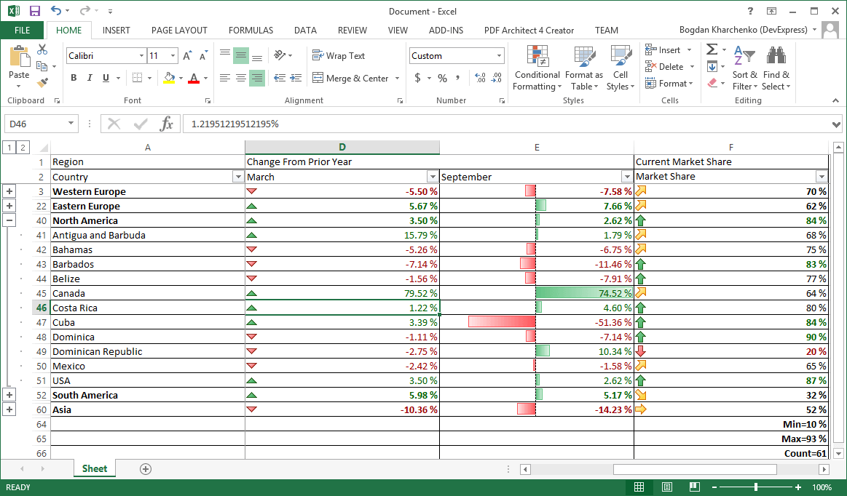Click the Format Painter brush icon

coord(42,82)
